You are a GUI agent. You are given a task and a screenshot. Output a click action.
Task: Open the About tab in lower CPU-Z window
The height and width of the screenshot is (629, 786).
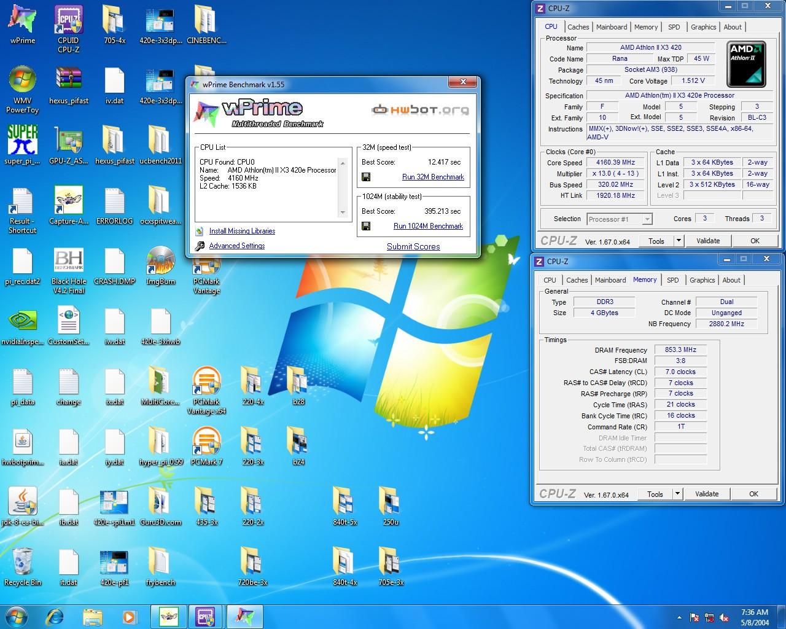click(x=731, y=280)
